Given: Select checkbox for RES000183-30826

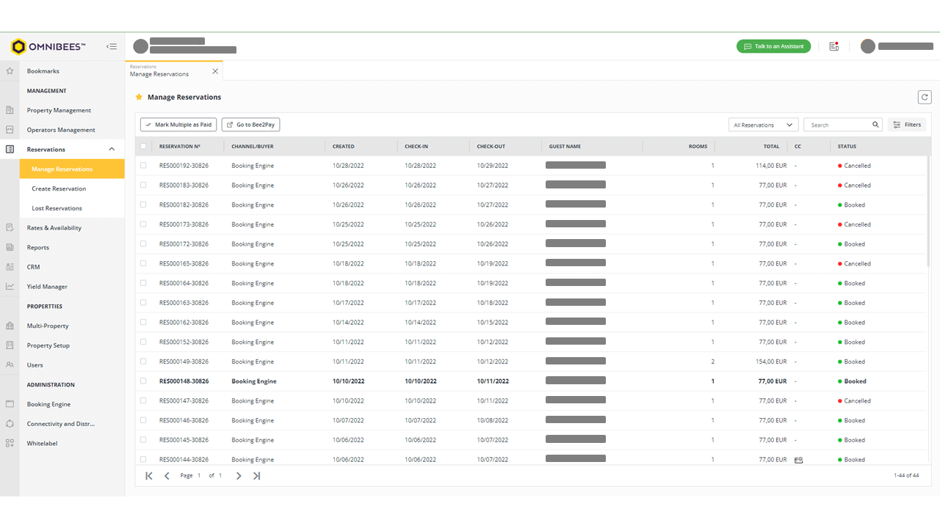Looking at the screenshot, I should pyautogui.click(x=143, y=185).
